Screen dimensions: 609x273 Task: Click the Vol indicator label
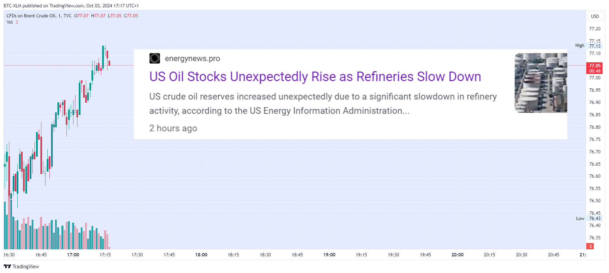tap(10, 22)
